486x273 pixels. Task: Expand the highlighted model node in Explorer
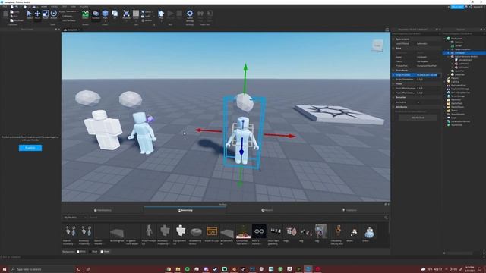pos(449,53)
